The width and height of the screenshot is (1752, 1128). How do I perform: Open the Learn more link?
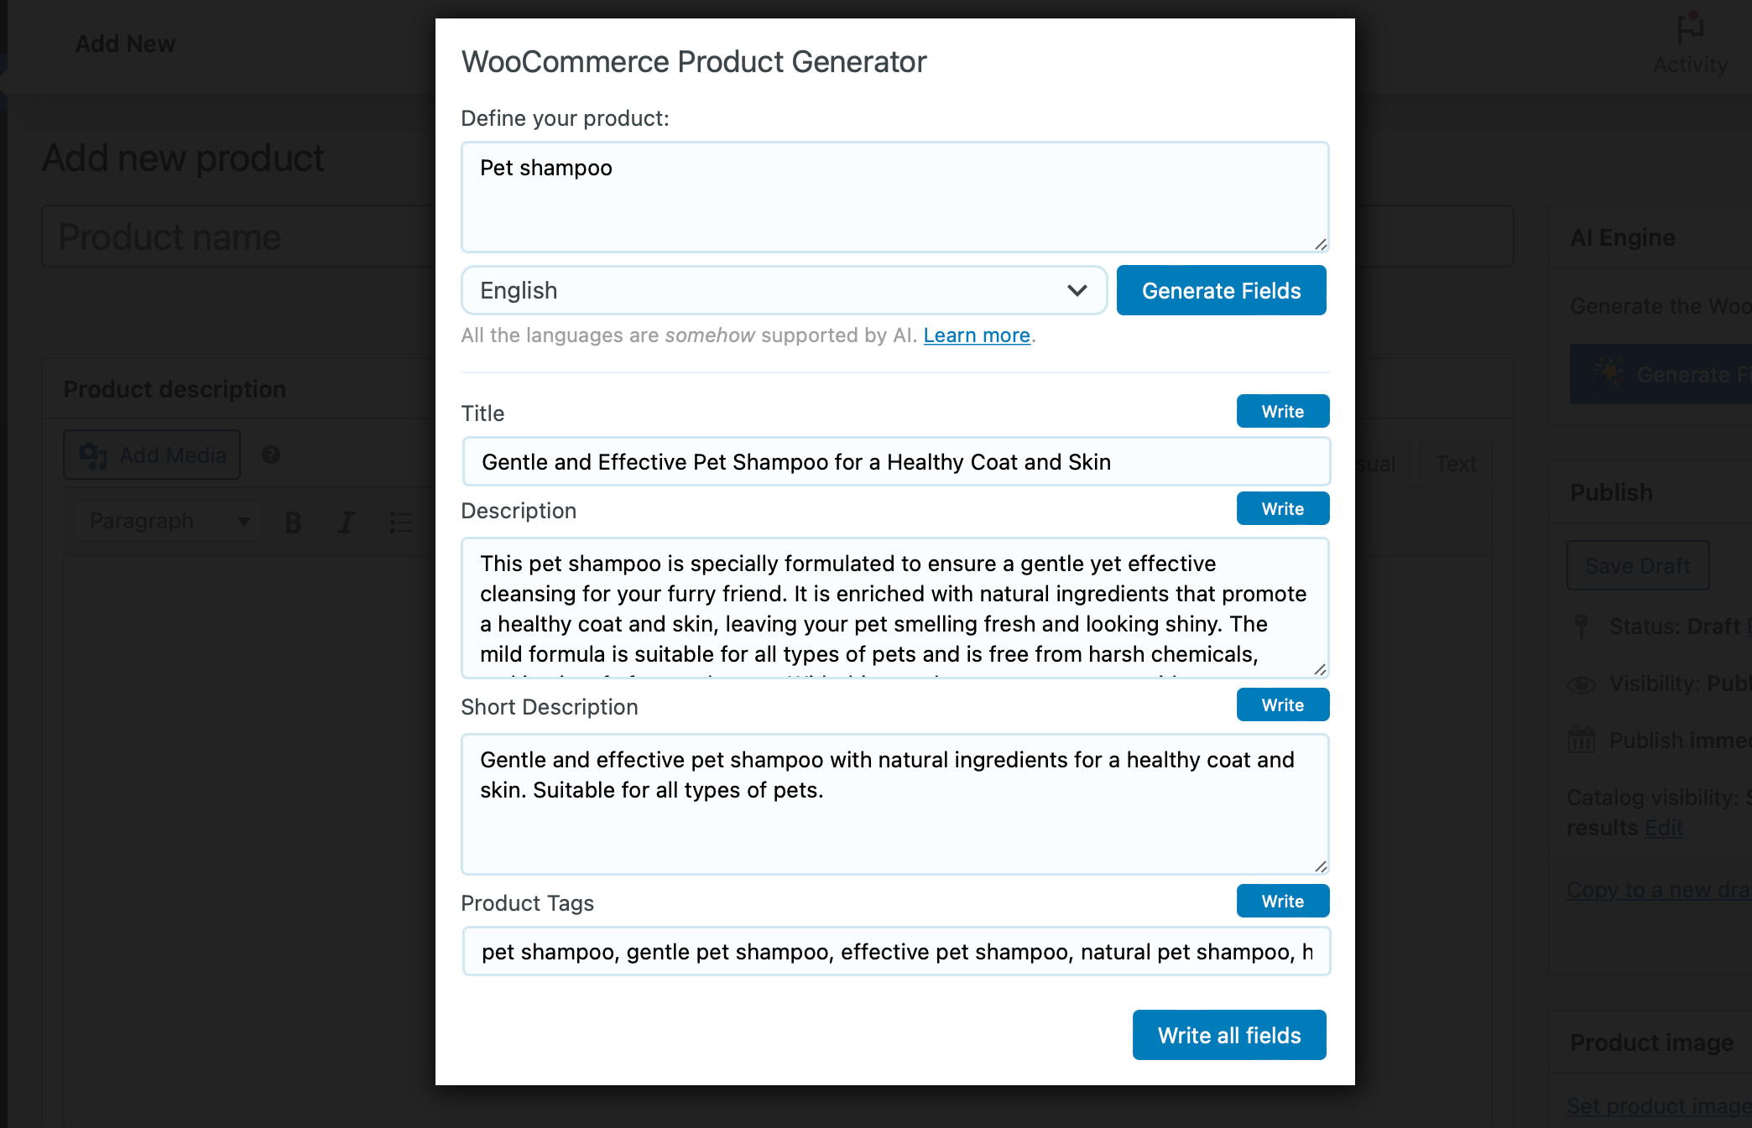(976, 335)
